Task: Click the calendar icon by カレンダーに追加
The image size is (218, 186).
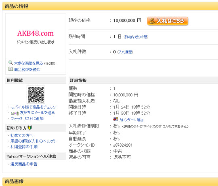Action: click(x=116, y=119)
